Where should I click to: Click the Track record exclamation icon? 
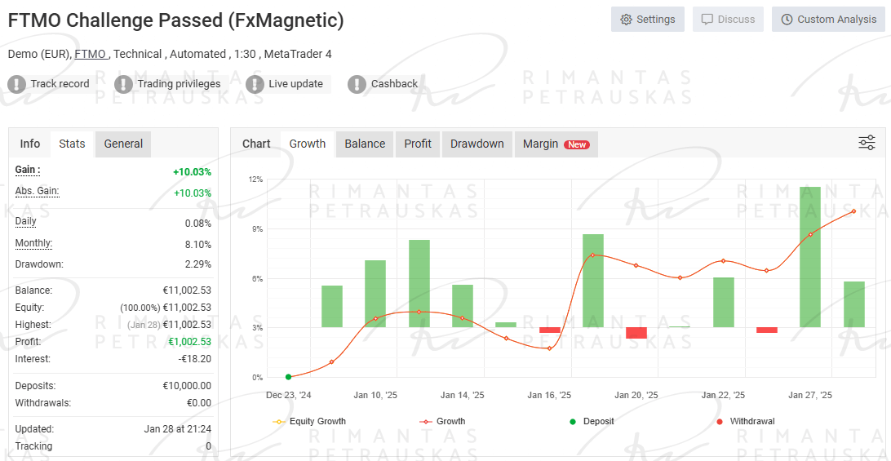pyautogui.click(x=17, y=84)
